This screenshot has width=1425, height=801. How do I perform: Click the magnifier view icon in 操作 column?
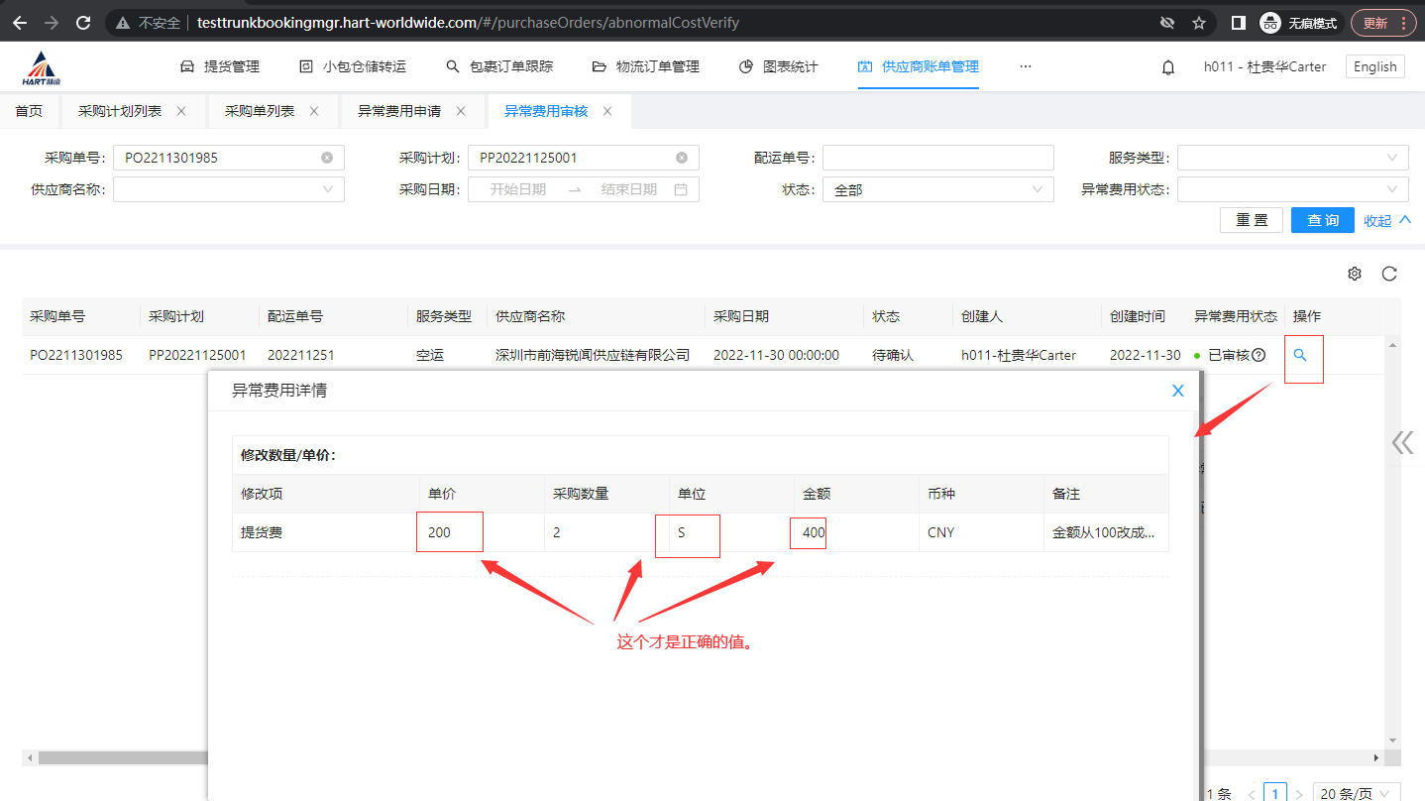pyautogui.click(x=1300, y=355)
